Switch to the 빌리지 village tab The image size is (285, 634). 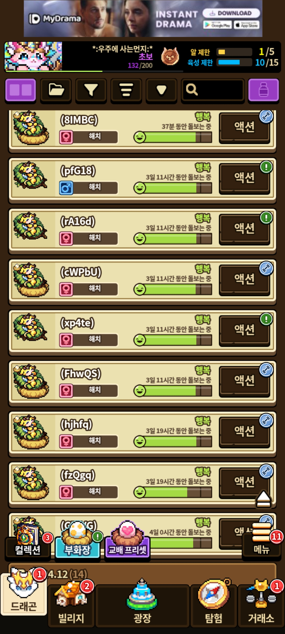point(71,605)
